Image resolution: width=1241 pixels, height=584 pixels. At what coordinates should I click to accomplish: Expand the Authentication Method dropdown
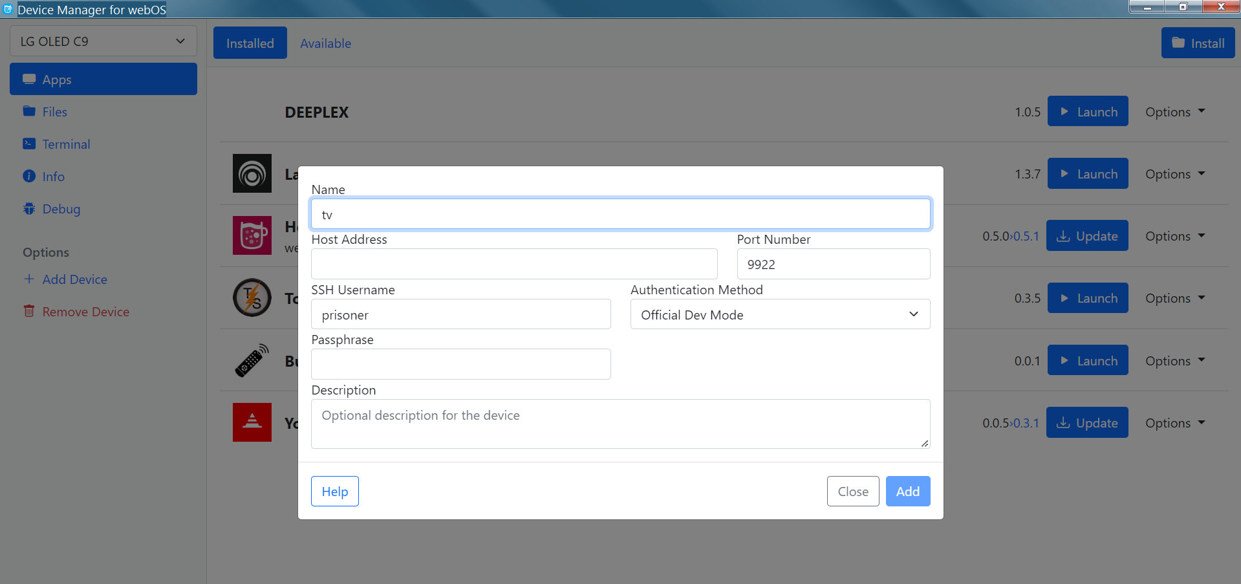pos(780,314)
